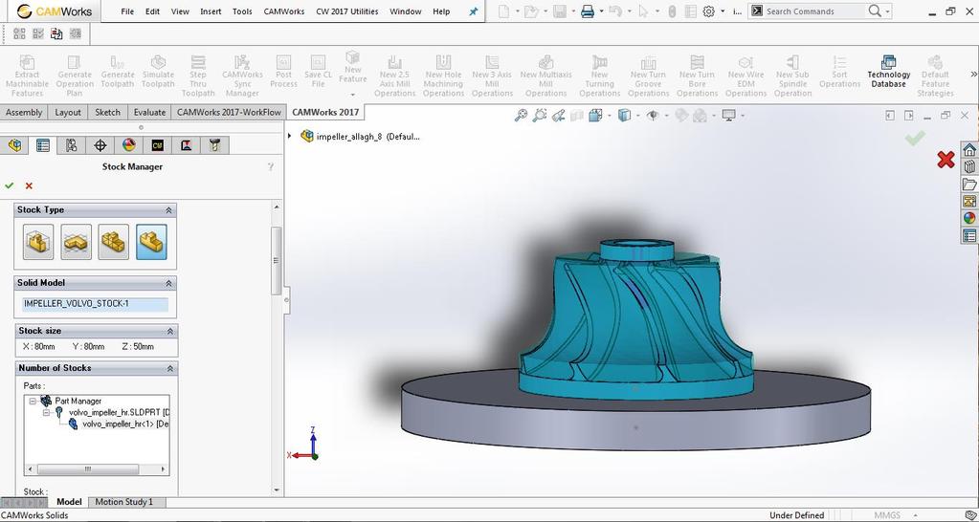Screen dimensions: 979x522
Task: Switch to the PropertyManager tab icon
Action: click(x=42, y=145)
